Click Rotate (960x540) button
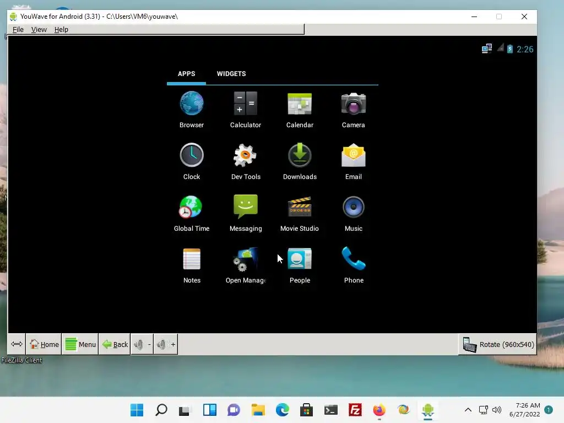 pos(498,344)
